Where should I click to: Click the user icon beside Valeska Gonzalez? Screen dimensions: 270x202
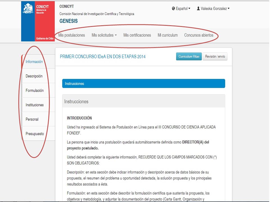pyautogui.click(x=198, y=8)
